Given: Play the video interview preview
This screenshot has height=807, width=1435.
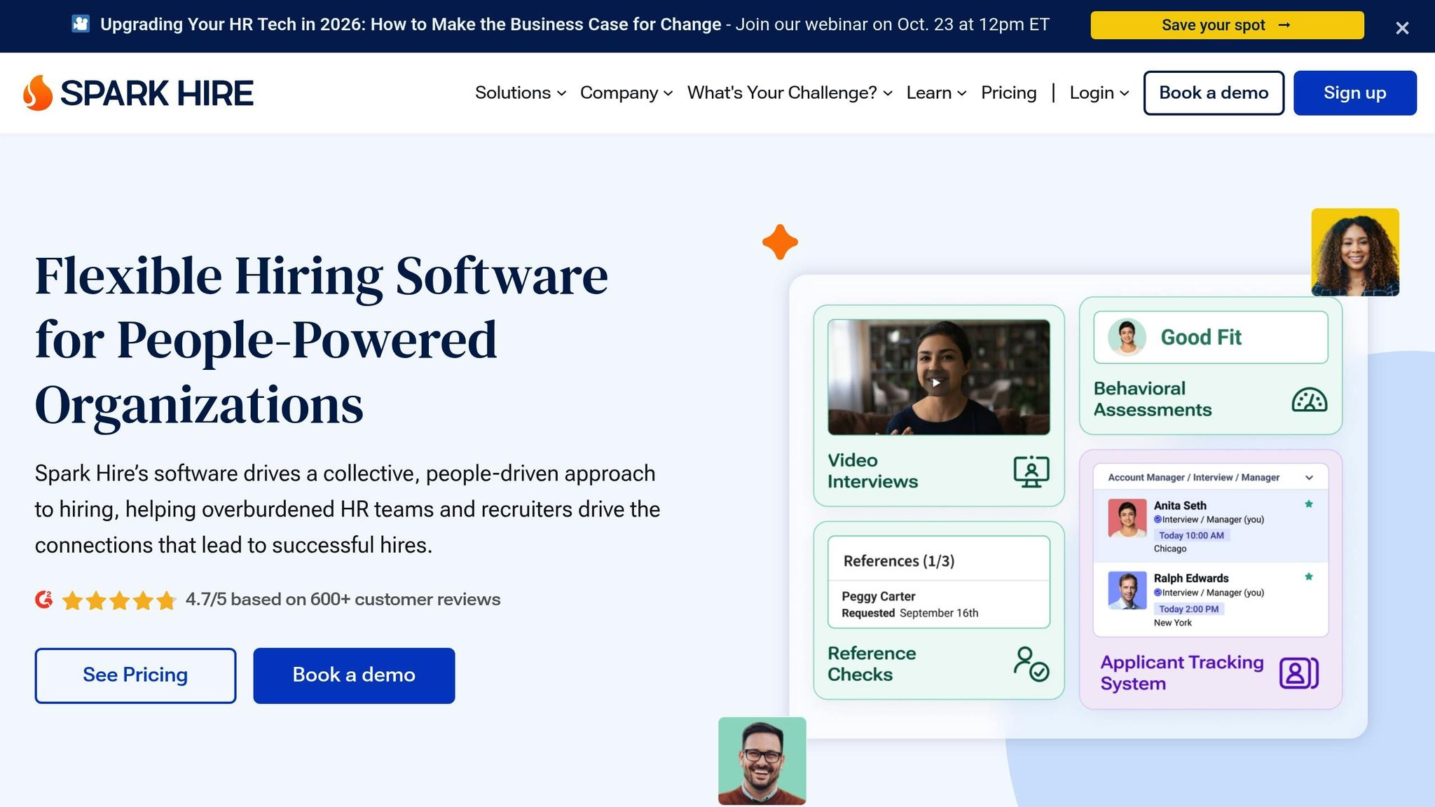Looking at the screenshot, I should (938, 382).
